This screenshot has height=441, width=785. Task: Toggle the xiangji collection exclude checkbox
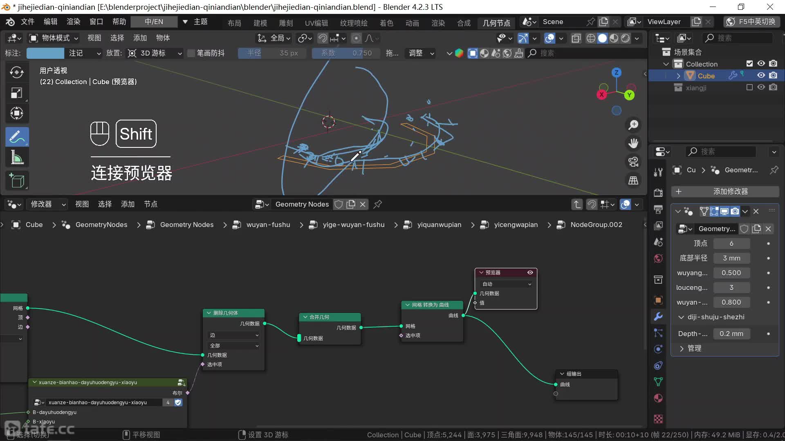pyautogui.click(x=749, y=87)
